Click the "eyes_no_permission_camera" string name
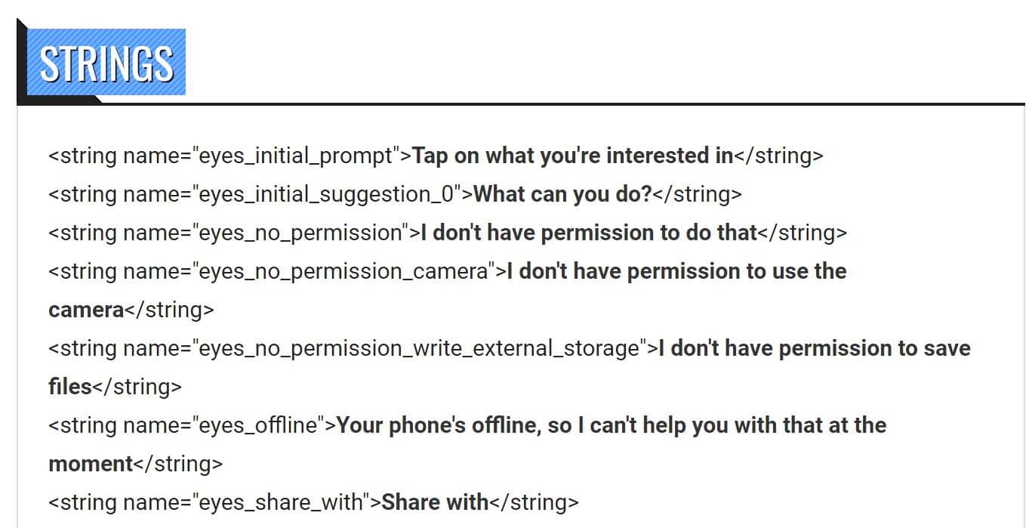Viewport: 1032px width, 528px height. click(343, 271)
